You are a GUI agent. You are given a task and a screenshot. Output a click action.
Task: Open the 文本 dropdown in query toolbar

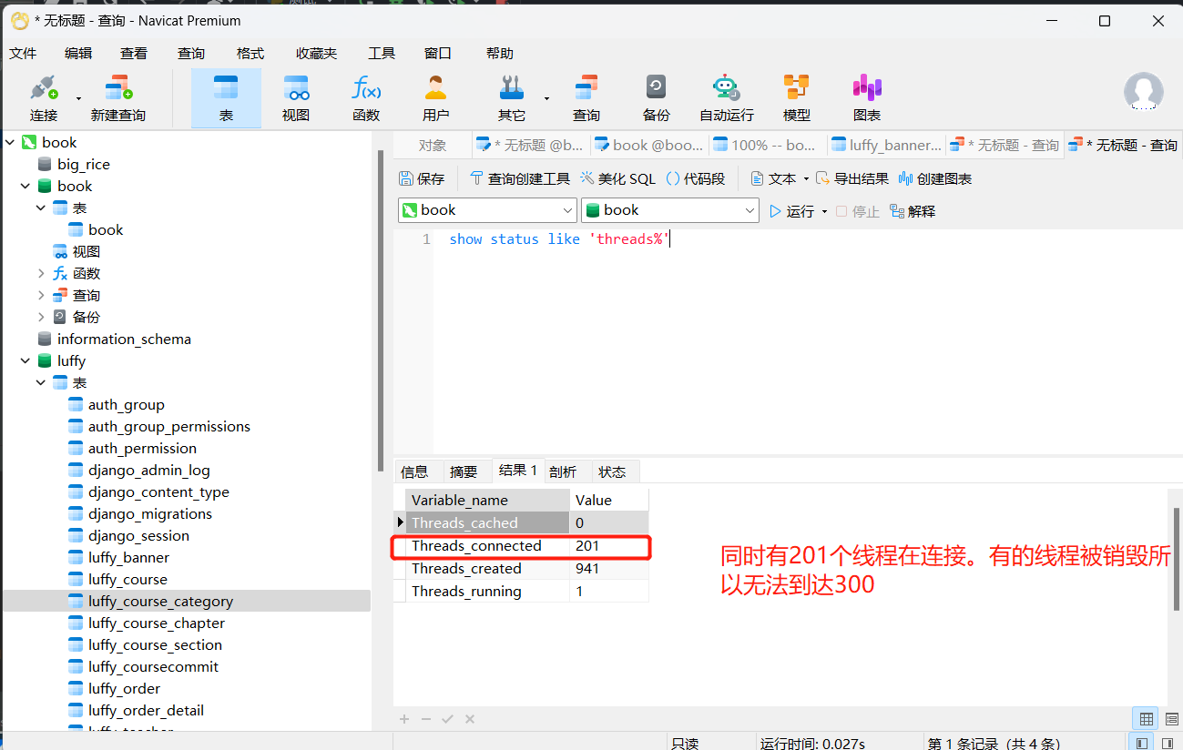pos(779,178)
